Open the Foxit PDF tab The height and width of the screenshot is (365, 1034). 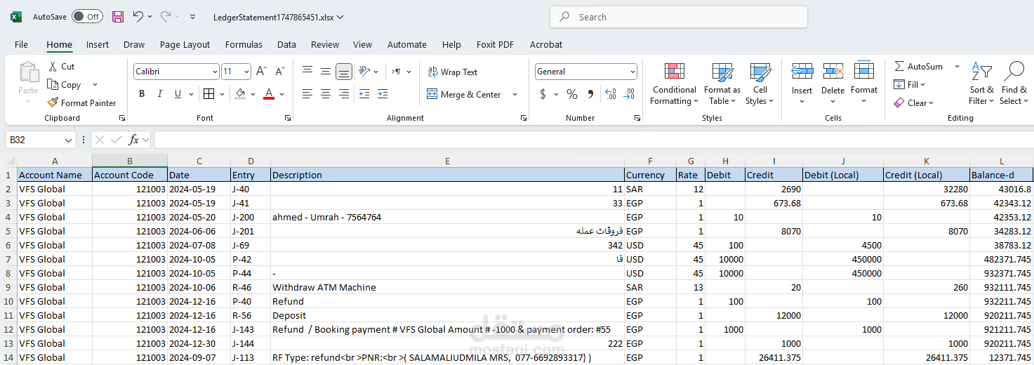495,44
